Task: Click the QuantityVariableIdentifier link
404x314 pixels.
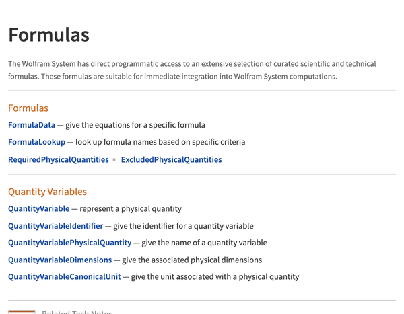Action: pyautogui.click(x=56, y=226)
